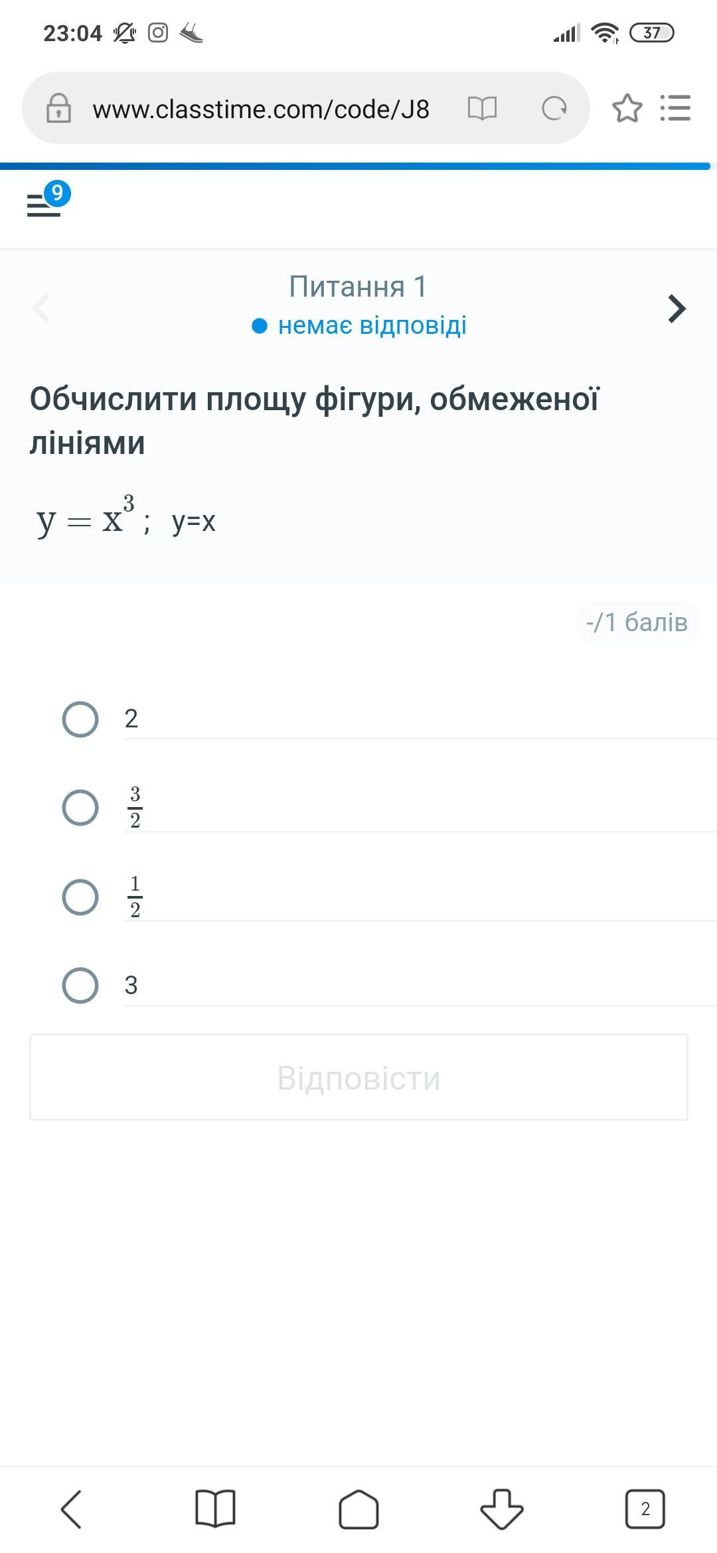The height and width of the screenshot is (1553, 717).
Task: Go to the previous question chevron
Action: [x=41, y=309]
